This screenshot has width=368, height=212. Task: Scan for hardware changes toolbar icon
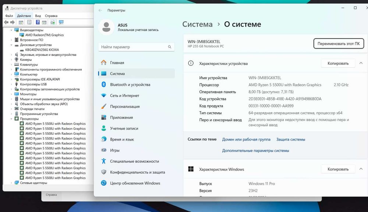click(53, 22)
